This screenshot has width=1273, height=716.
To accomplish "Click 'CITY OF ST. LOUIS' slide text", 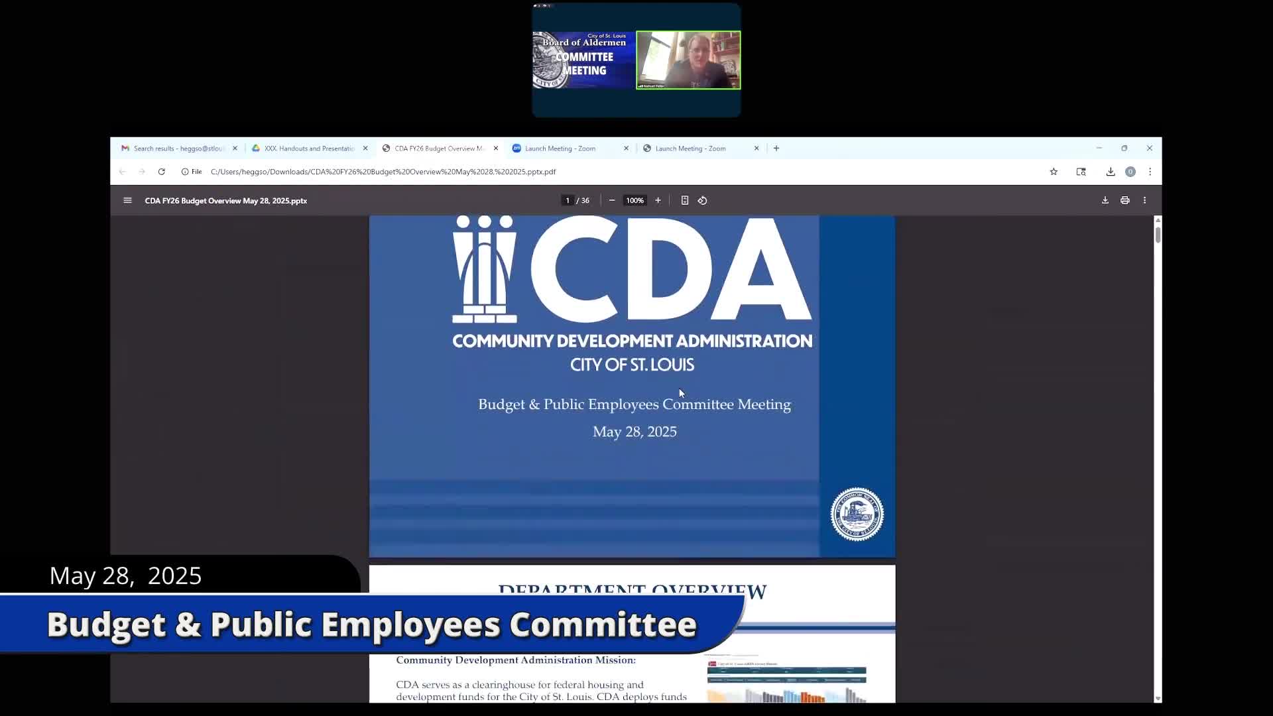I will (x=632, y=365).
